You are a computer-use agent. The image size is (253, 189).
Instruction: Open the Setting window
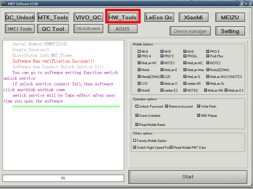click(230, 31)
